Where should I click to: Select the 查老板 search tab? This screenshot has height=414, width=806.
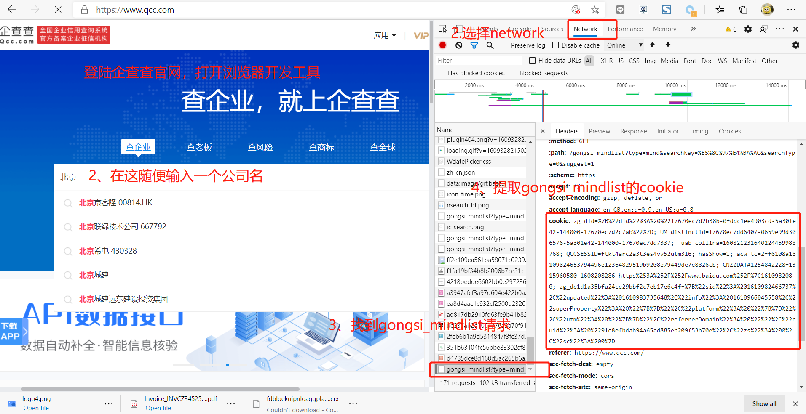point(199,147)
